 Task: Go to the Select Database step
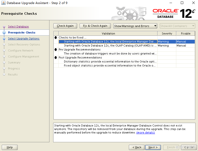tap(18, 26)
